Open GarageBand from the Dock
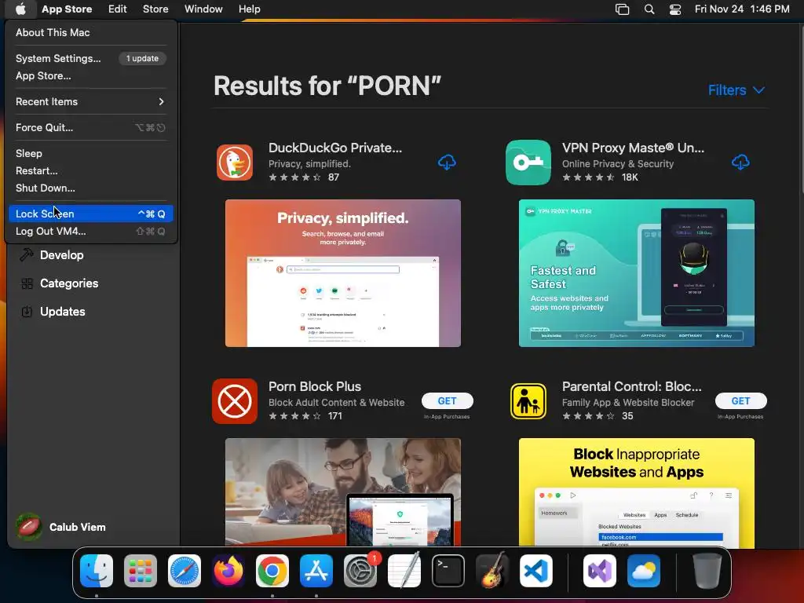Viewport: 804px width, 603px height. [492, 571]
